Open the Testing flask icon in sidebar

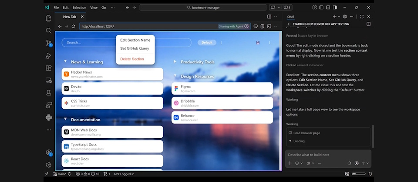(49, 93)
